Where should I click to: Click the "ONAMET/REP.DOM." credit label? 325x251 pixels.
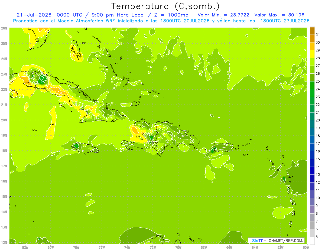pos(286,240)
